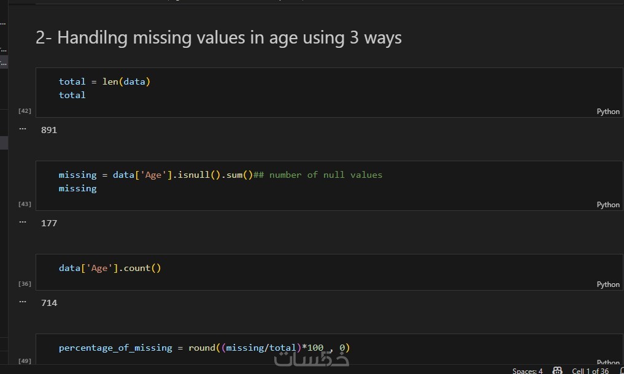This screenshot has height=374, width=624.
Task: Change language of the isnull cell
Action: tap(607, 205)
